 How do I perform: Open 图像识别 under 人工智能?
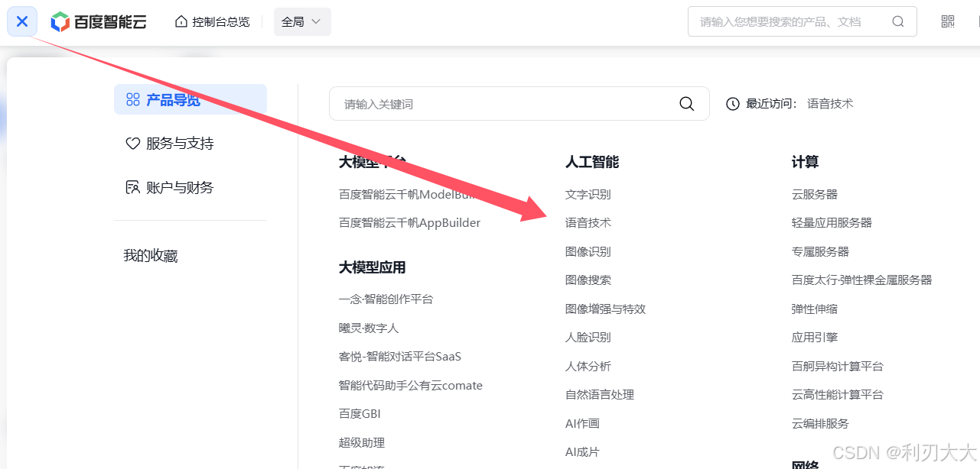pos(588,252)
